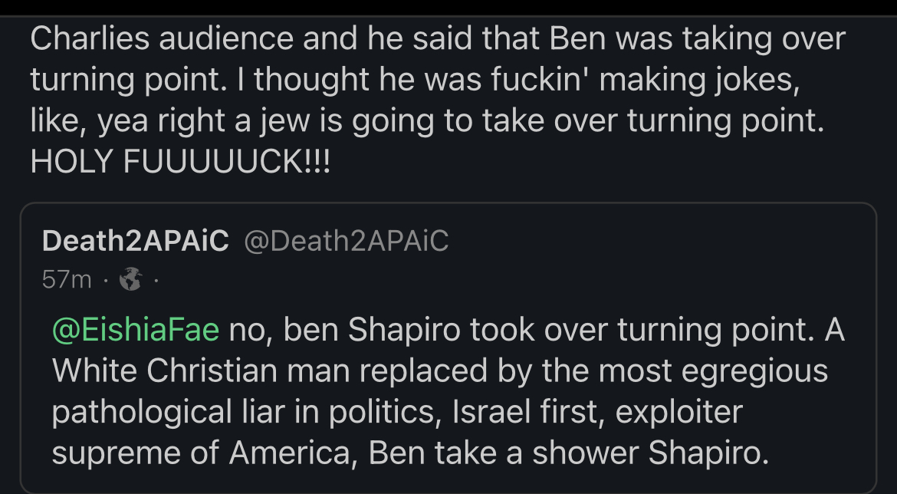Image resolution: width=897 pixels, height=494 pixels.
Task: Click the dot between 57m and globe
Action: pos(105,280)
